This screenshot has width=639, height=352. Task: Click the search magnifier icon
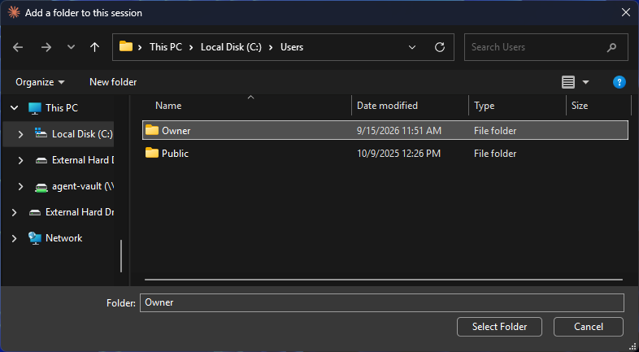611,47
